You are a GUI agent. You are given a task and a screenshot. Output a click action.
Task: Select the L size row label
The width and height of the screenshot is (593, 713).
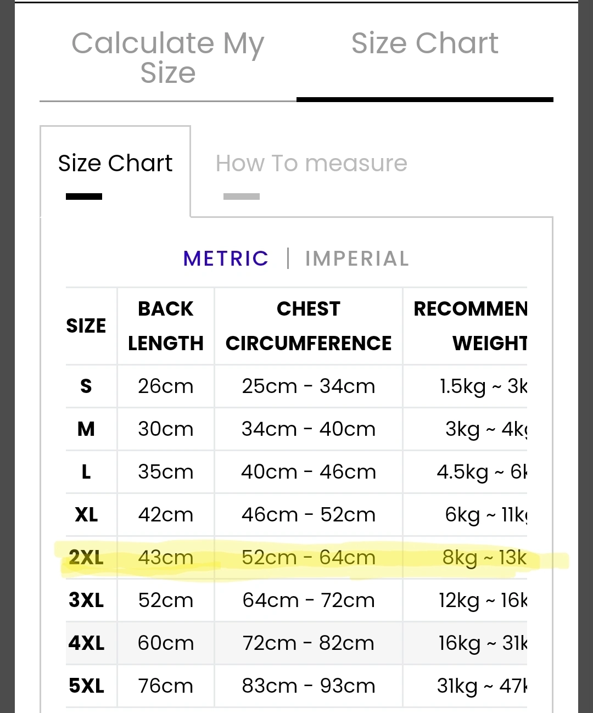pyautogui.click(x=86, y=472)
